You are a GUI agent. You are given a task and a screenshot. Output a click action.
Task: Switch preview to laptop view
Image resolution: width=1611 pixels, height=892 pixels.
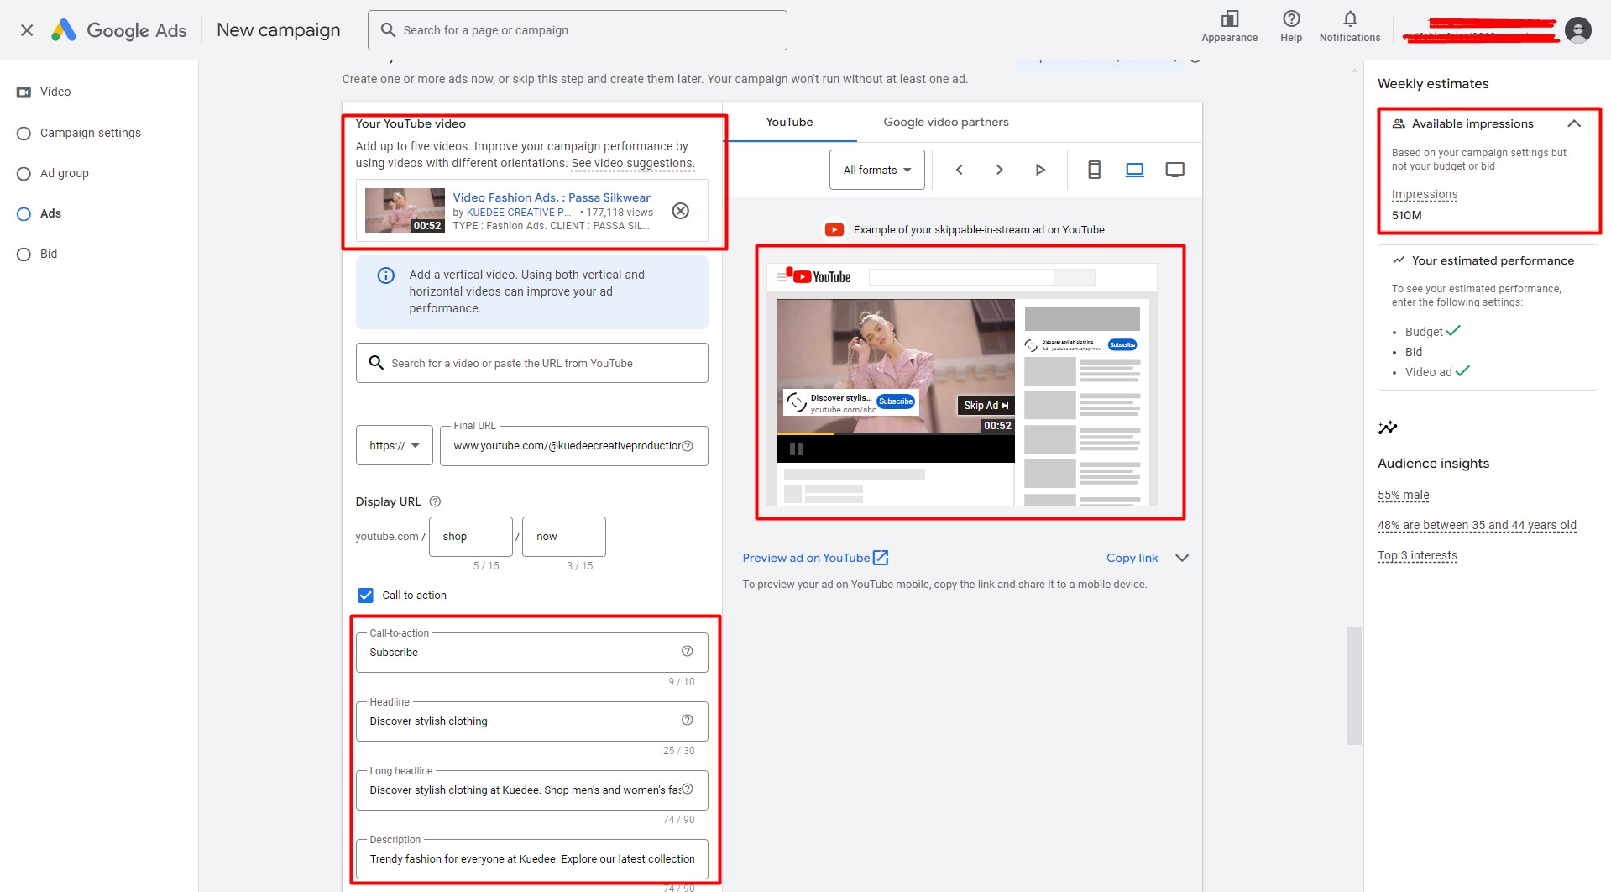(x=1134, y=170)
